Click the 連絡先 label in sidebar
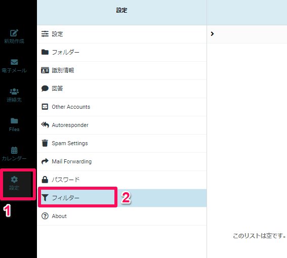 (x=14, y=100)
